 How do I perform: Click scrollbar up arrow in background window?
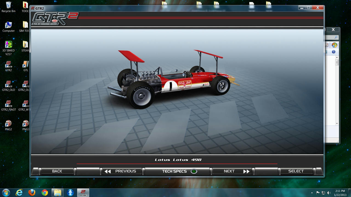coord(337,58)
